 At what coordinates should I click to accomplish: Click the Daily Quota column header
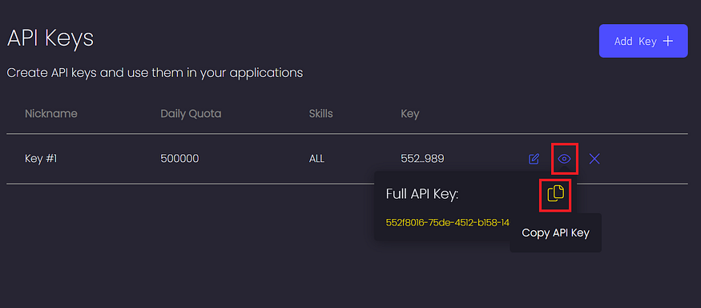[191, 114]
